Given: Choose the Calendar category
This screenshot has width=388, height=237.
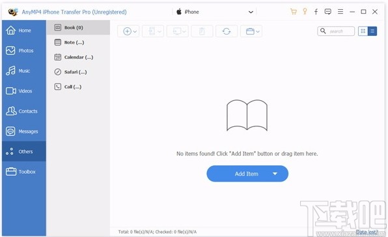Looking at the screenshot, I should 78,57.
